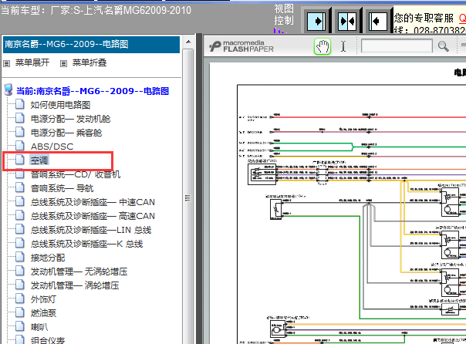The width and height of the screenshot is (466, 344).
Task: Click document icon next to 总线系统及诊断插座—中速CAN
Action: pos(19,201)
